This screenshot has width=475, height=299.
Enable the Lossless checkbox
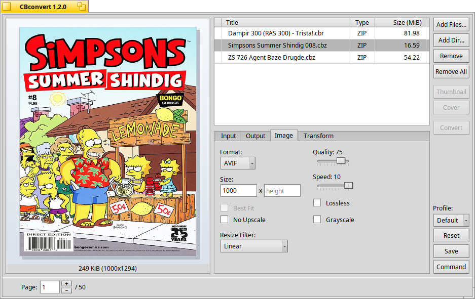[317, 203]
